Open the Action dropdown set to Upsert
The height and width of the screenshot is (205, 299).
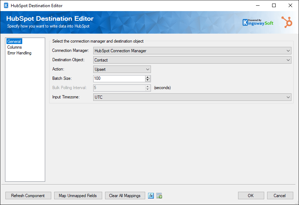[122, 69]
